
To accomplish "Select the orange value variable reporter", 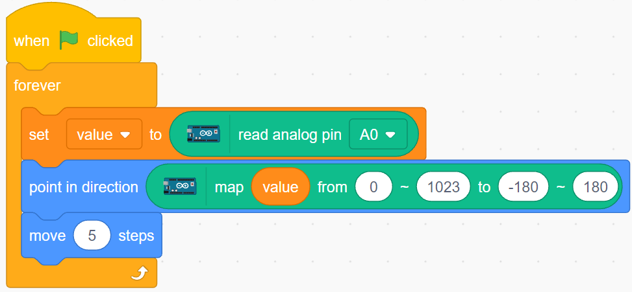I will pyautogui.click(x=280, y=186).
